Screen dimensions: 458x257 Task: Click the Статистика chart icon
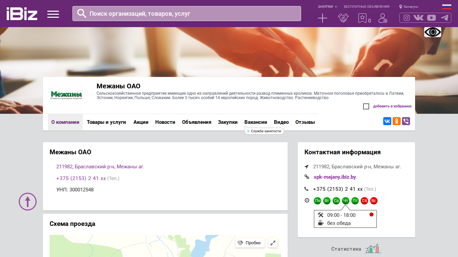pos(374,249)
